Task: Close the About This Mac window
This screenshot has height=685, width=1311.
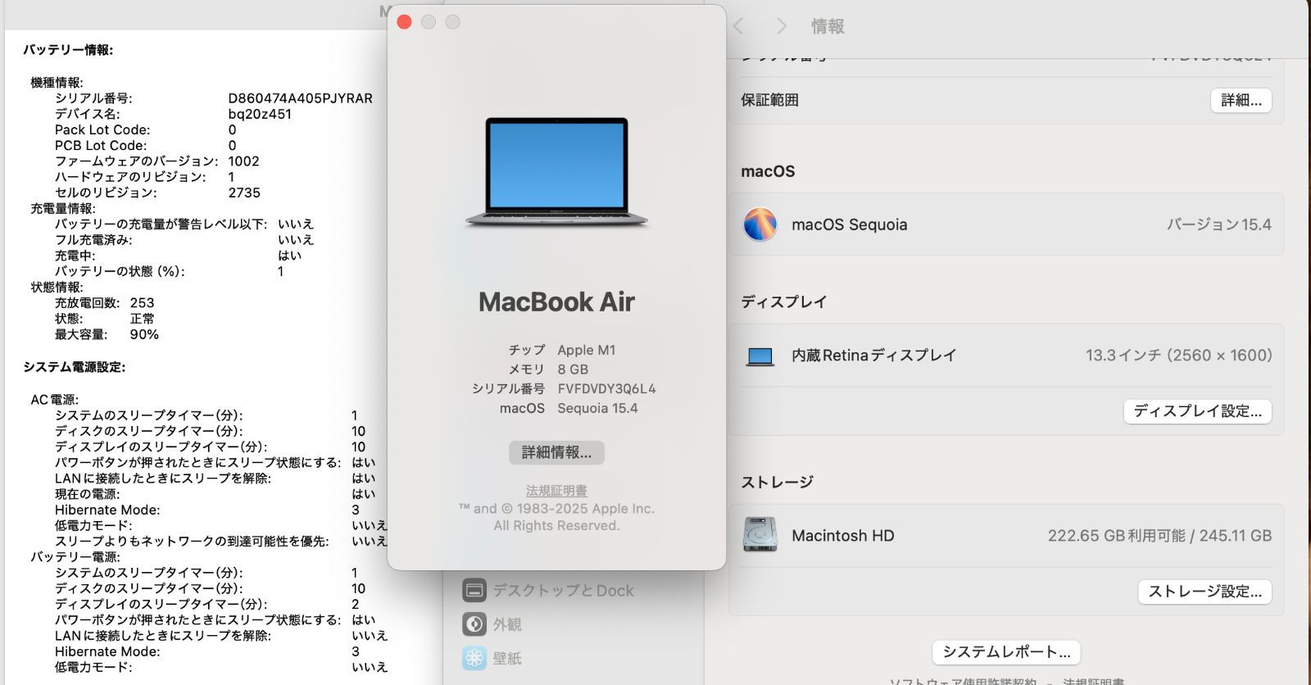Action: coord(404,22)
